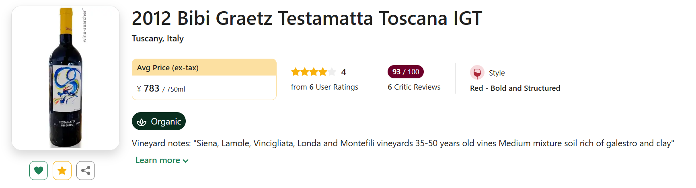Click the Avg Price (ex-tax) header
The width and height of the screenshot is (696, 188).
168,68
